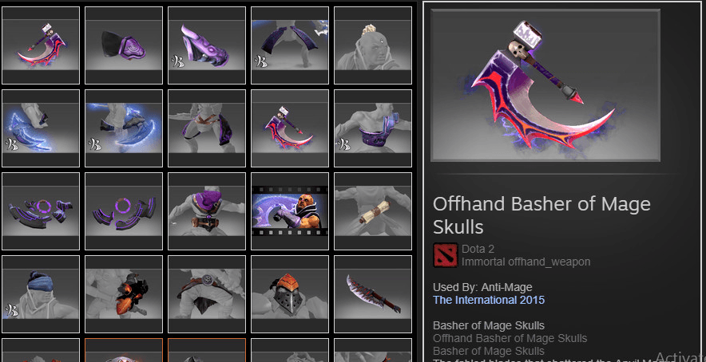The width and height of the screenshot is (706, 362).
Task: Select the top-knot hairstyle head item
Action: click(373, 45)
